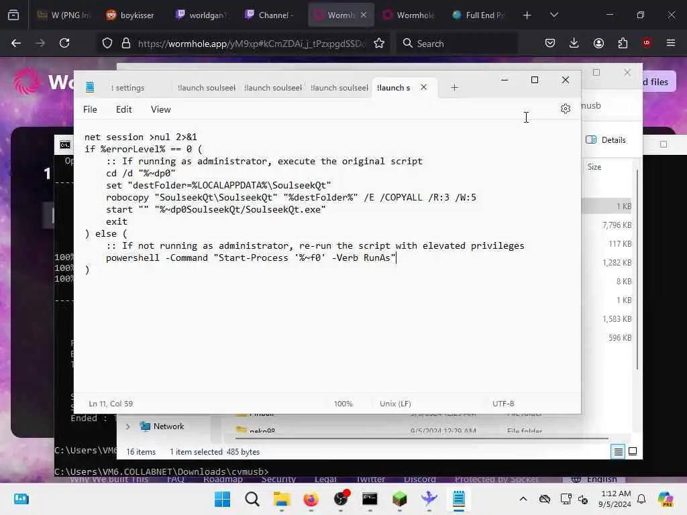Open taskbar Search
This screenshot has height=515, width=687.
(x=252, y=499)
